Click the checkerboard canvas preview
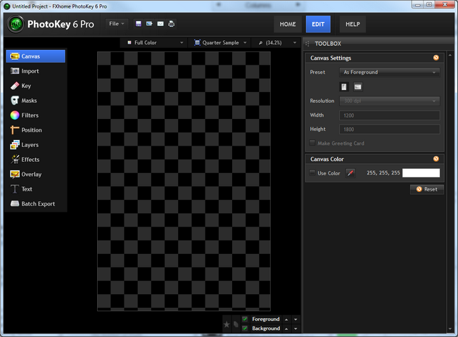Screen dimensions: 458x337 pyautogui.click(x=184, y=182)
